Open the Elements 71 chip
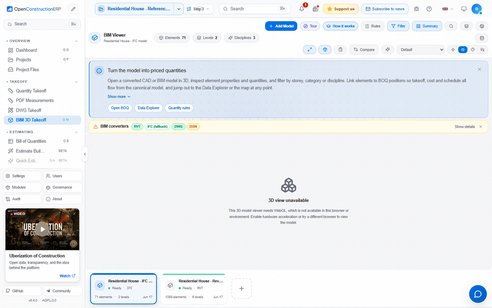 [172, 38]
